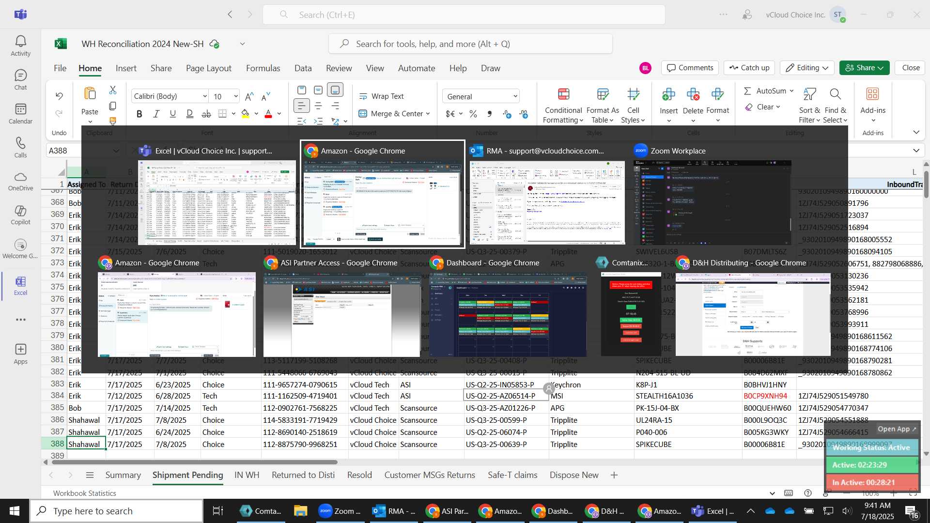Screen dimensions: 930x523
Task: Open the Returned to Disti sheet
Action: point(303,475)
